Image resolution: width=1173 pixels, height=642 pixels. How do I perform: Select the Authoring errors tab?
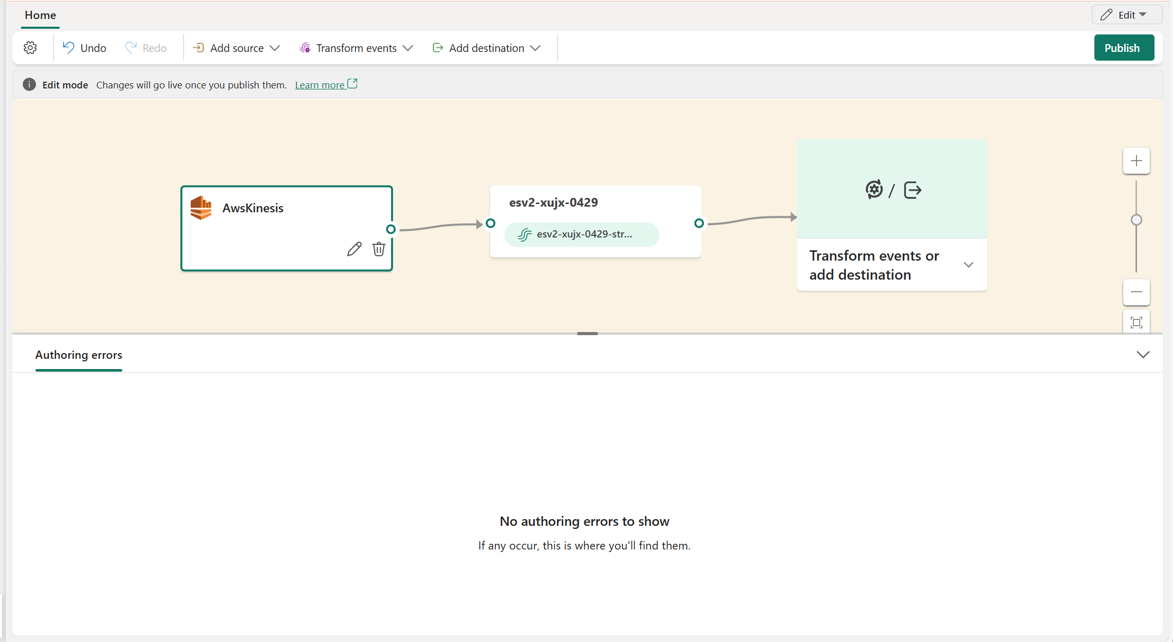point(79,355)
